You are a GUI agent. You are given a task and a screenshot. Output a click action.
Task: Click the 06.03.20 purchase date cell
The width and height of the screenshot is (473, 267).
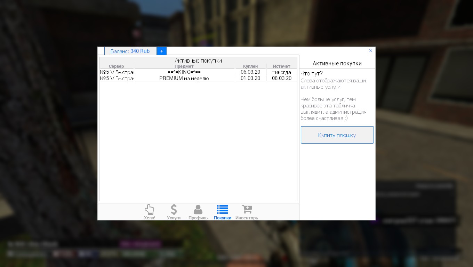250,72
